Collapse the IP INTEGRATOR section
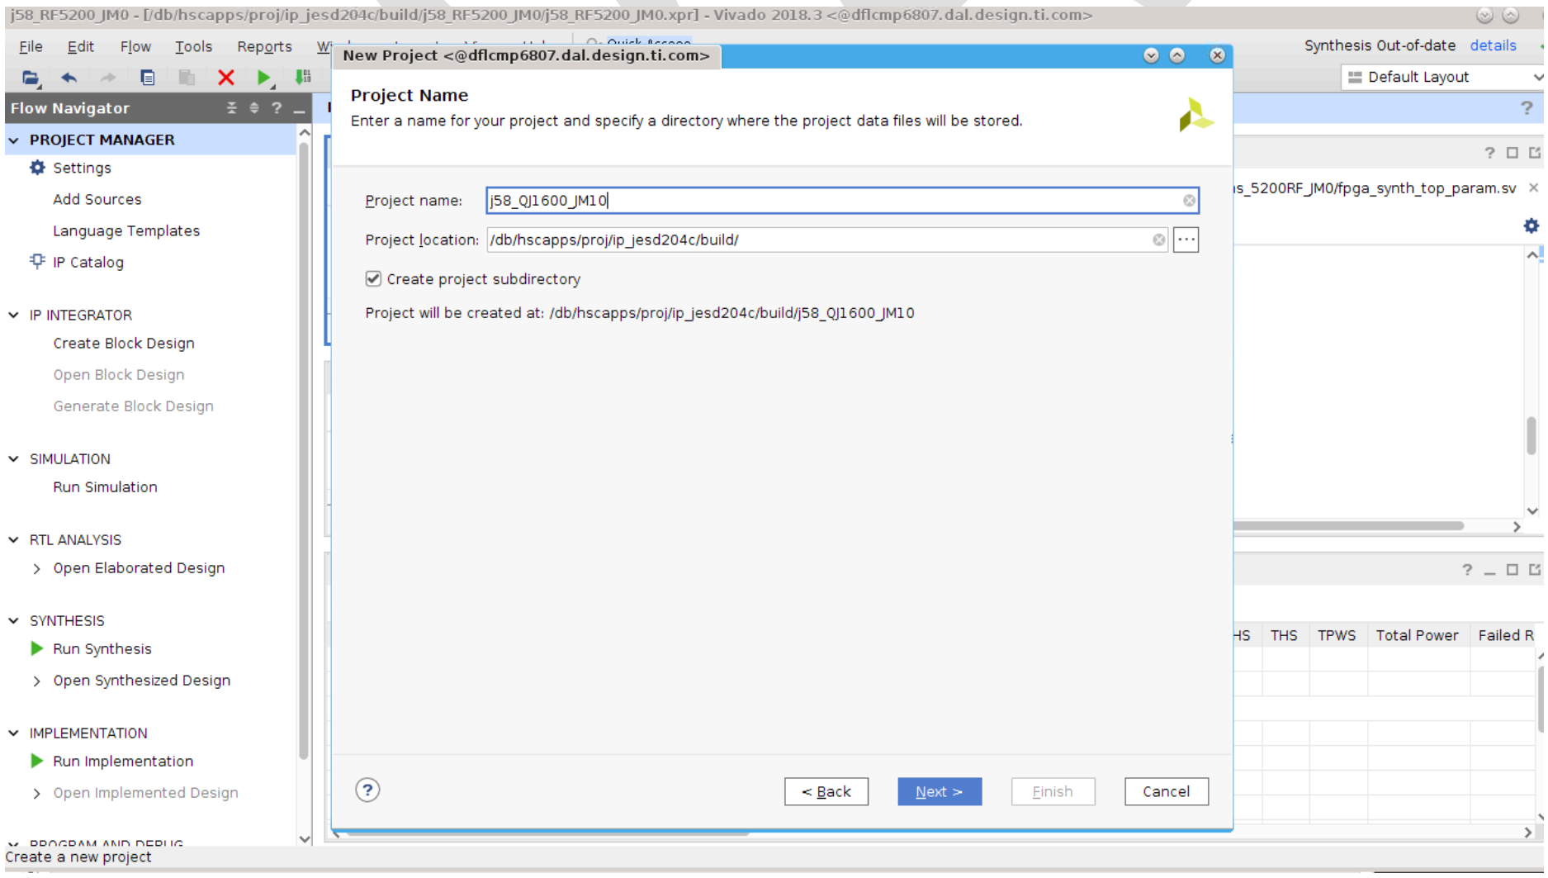Screen dimensions: 1548x878 13,316
